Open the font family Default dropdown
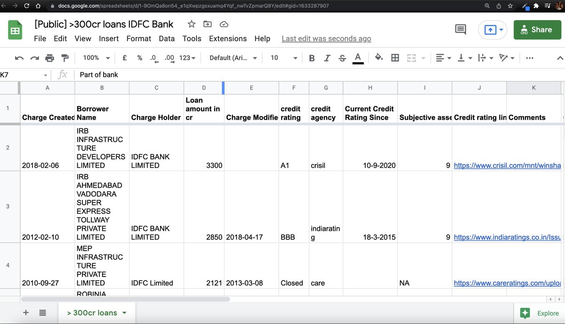 (x=233, y=58)
